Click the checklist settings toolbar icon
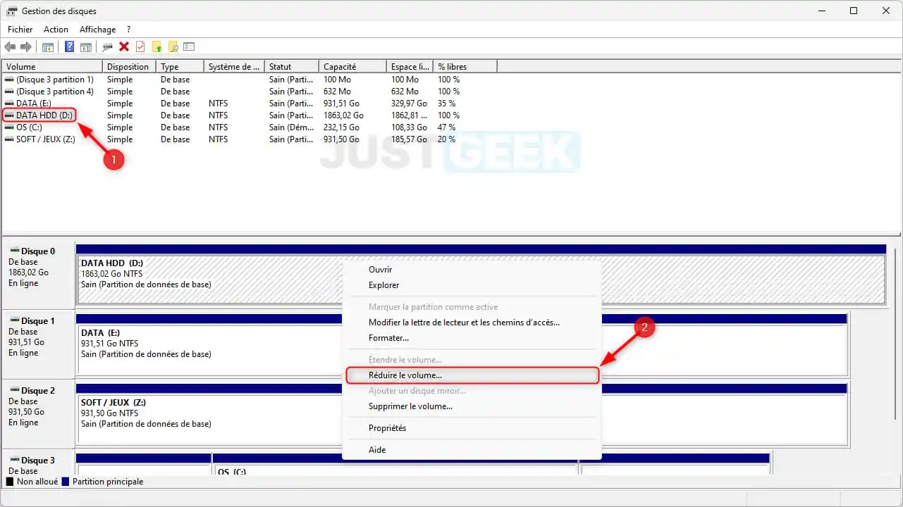This screenshot has width=903, height=507. pos(189,47)
